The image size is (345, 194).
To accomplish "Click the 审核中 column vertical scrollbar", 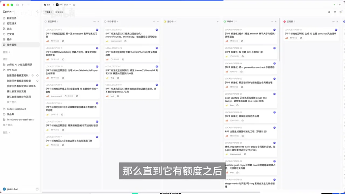I will (x=280, y=40).
